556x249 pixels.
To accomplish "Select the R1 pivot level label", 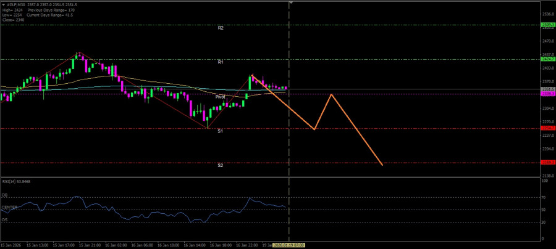I will [221, 62].
